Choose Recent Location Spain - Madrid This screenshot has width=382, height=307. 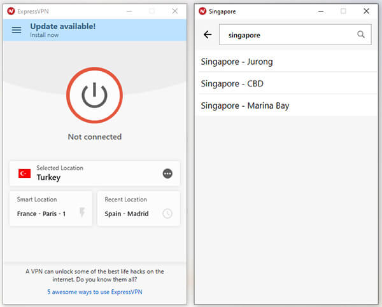tap(138, 208)
